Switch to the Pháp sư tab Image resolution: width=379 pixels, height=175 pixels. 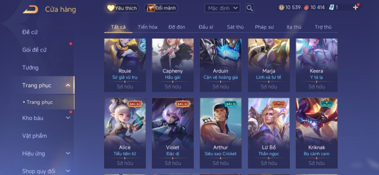tap(264, 27)
